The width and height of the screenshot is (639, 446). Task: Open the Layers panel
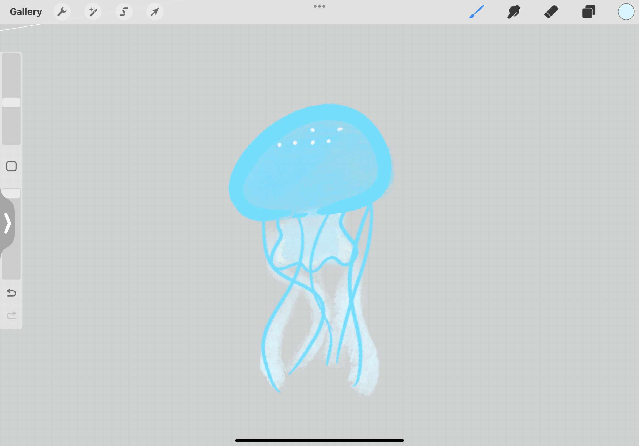[589, 12]
